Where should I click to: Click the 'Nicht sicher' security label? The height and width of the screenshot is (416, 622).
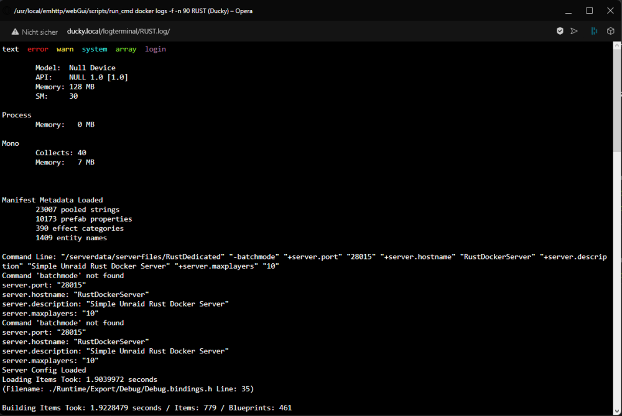[x=40, y=32]
